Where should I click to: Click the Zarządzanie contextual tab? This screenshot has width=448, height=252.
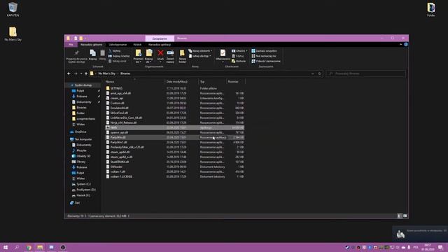click(160, 38)
